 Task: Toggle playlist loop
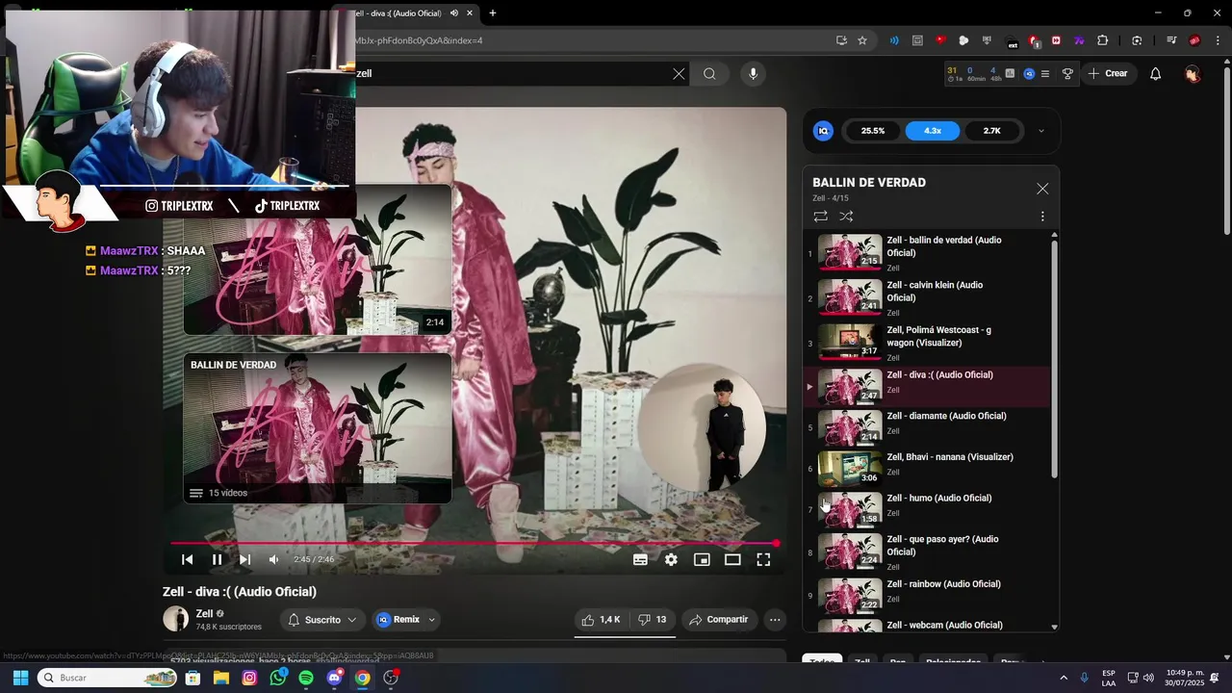pyautogui.click(x=820, y=217)
